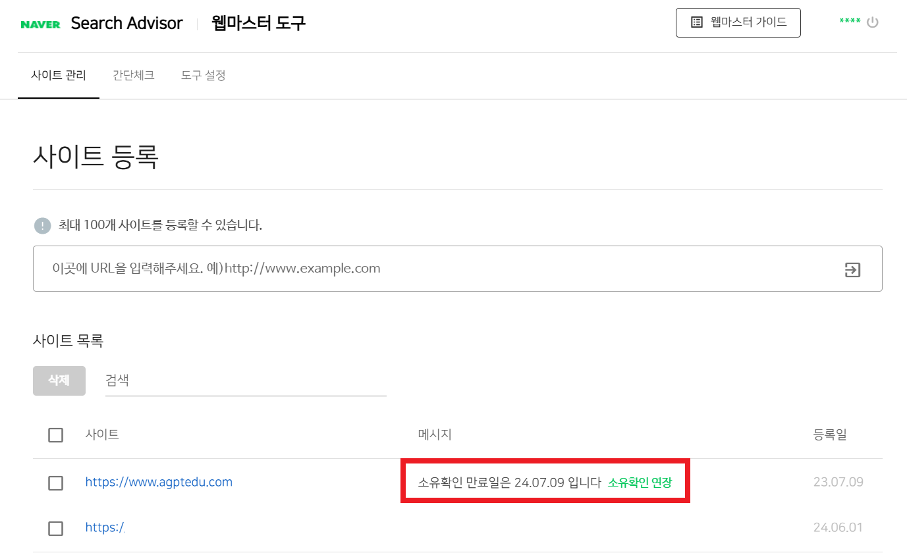Click the 삭제 delete button
Image resolution: width=907 pixels, height=555 pixels.
tap(59, 381)
